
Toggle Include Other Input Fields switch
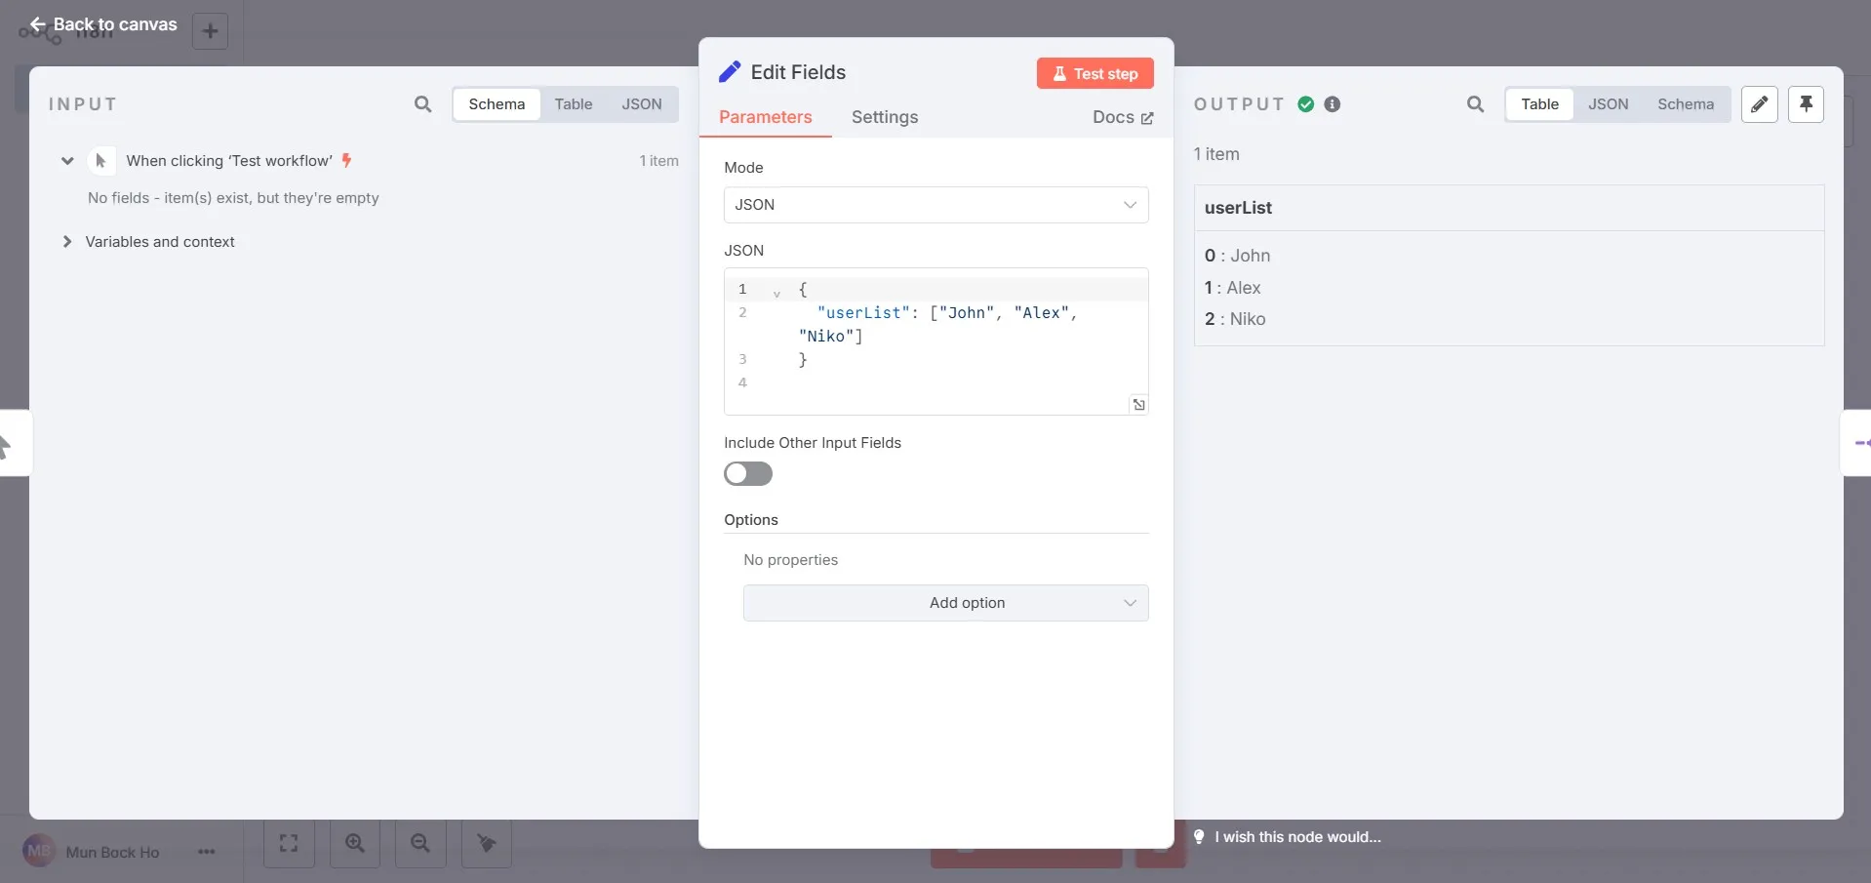pyautogui.click(x=748, y=474)
